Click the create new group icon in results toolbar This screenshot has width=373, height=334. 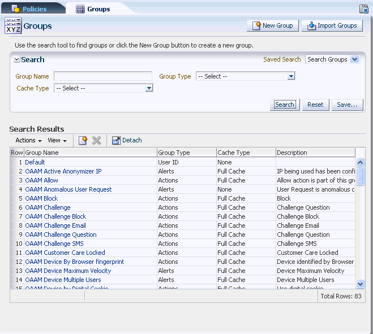[x=83, y=140]
